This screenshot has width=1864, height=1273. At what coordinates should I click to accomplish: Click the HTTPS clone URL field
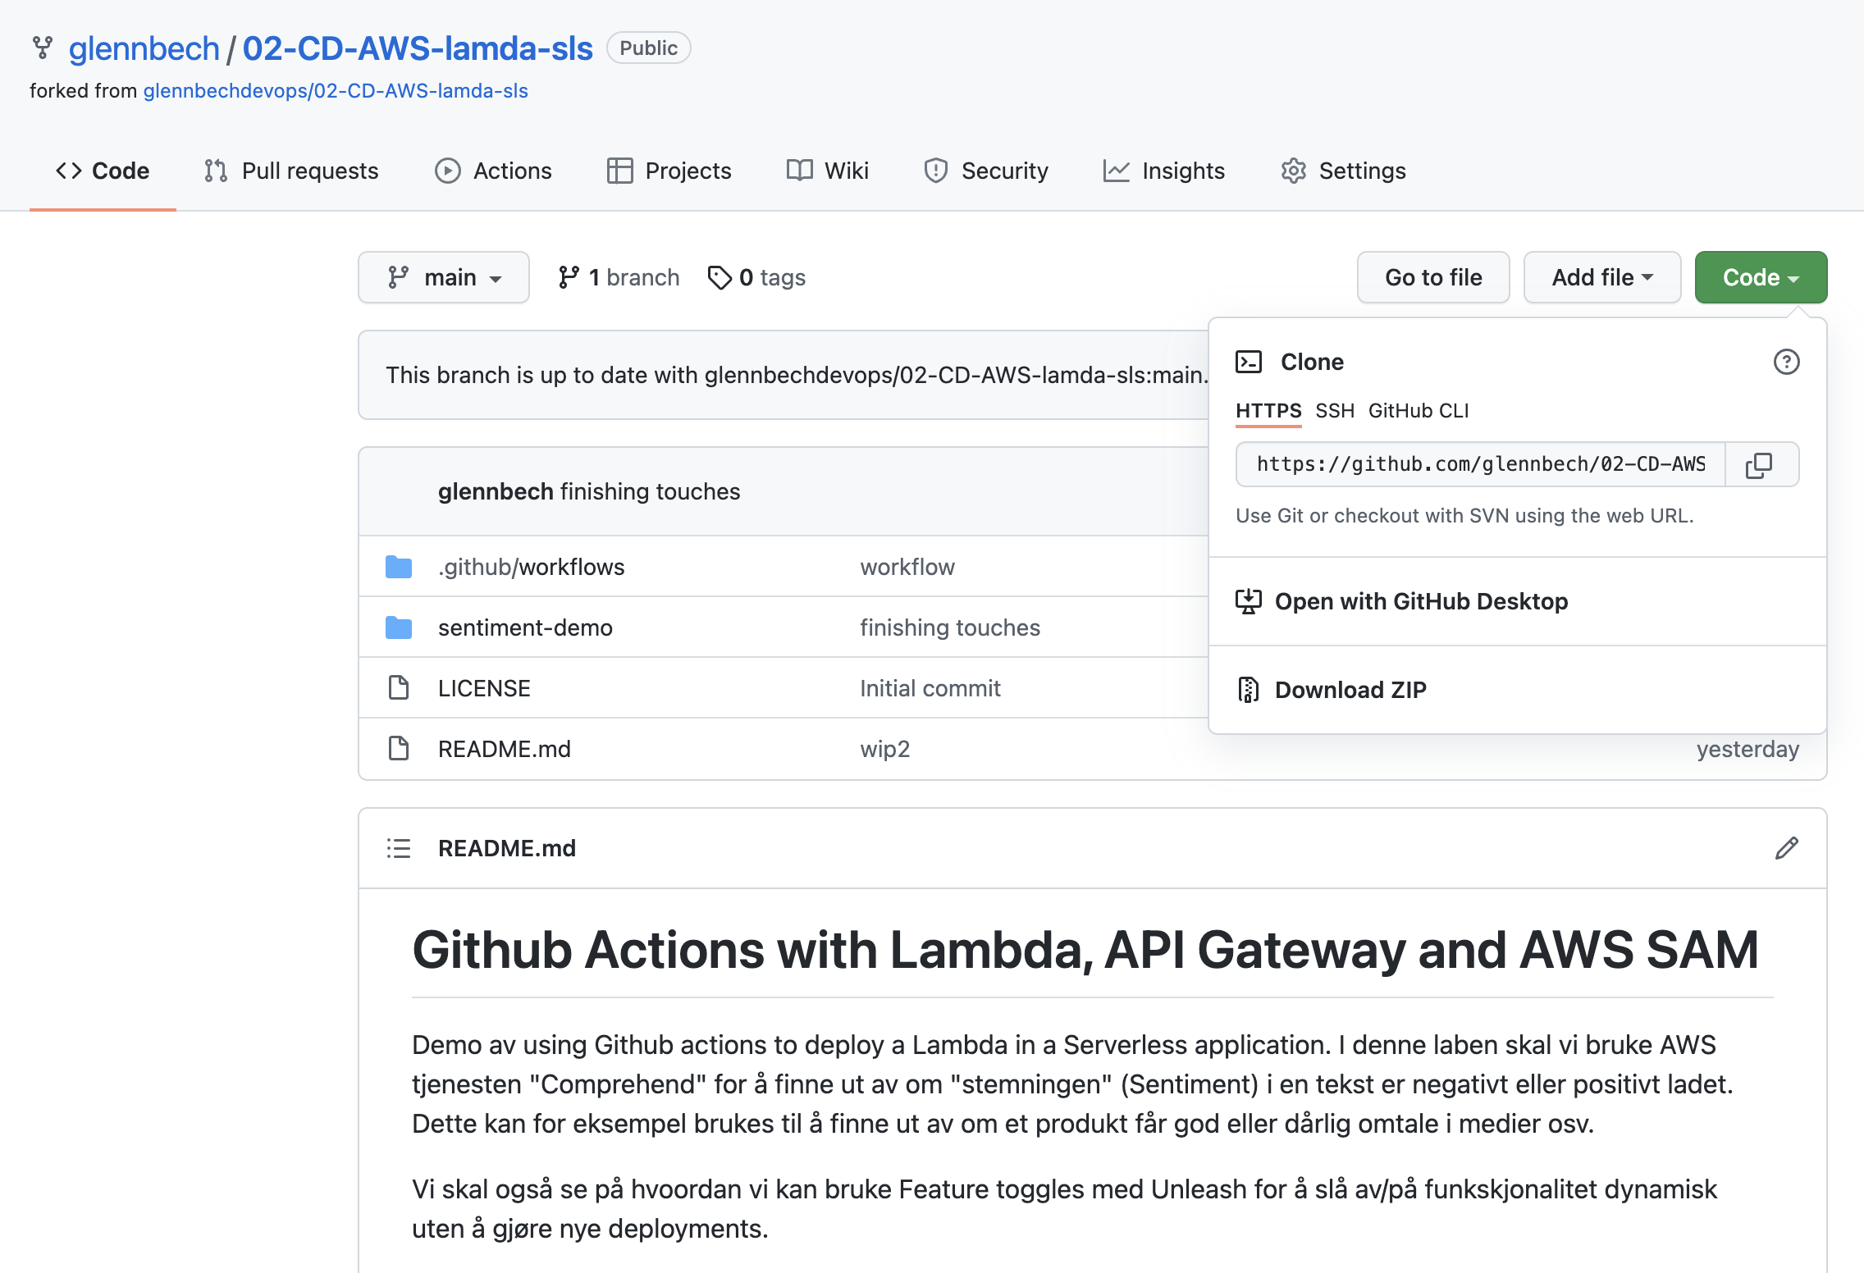click(x=1480, y=465)
